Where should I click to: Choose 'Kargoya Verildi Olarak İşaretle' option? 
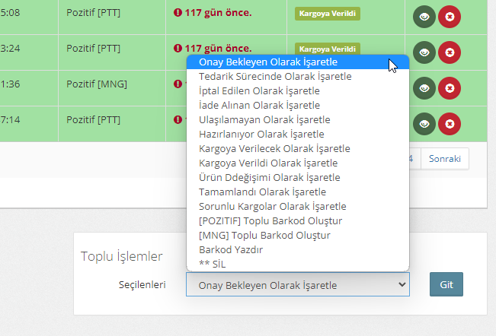[273, 163]
